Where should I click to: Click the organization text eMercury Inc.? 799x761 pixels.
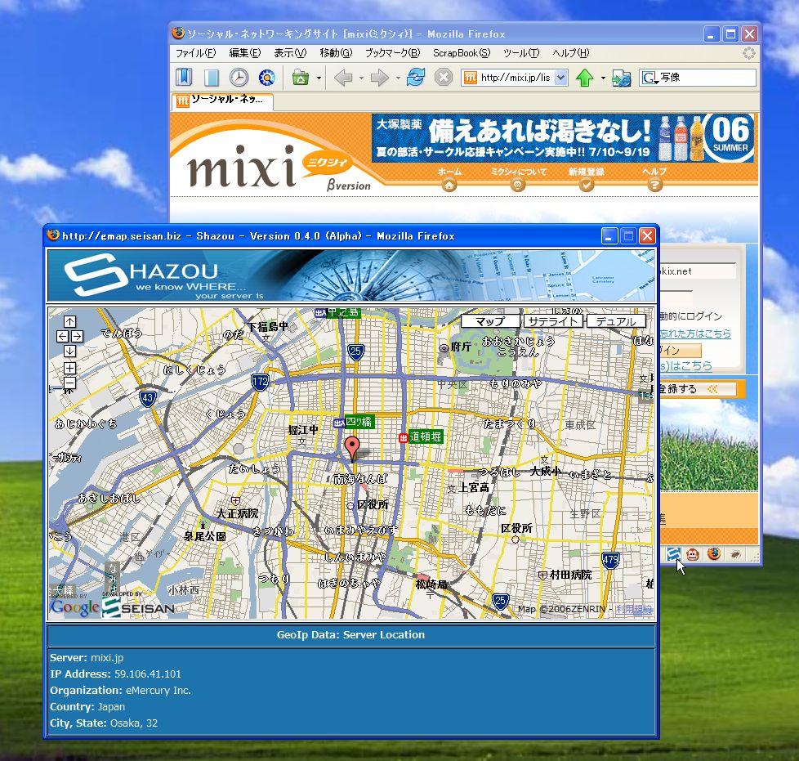(158, 690)
